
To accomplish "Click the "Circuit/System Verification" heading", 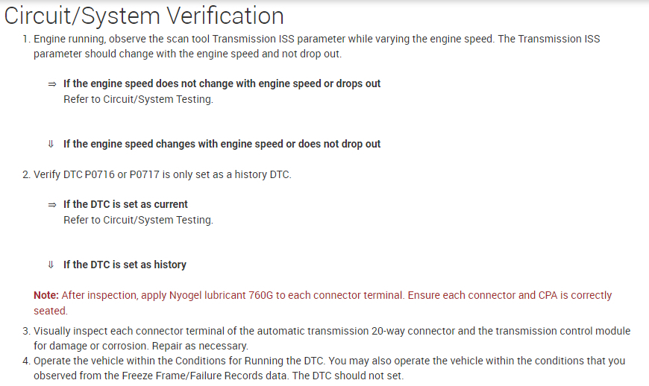I will click(144, 16).
